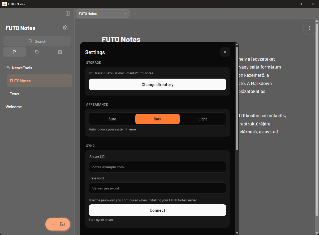Click the Settings dialog title

(x=95, y=52)
